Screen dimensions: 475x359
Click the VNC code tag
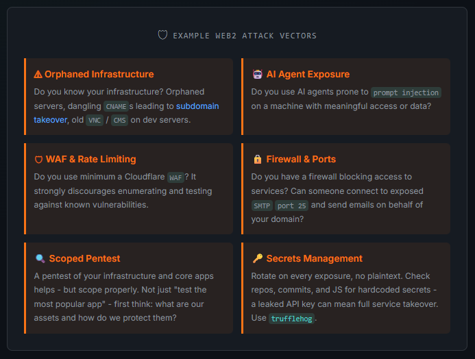(x=95, y=120)
